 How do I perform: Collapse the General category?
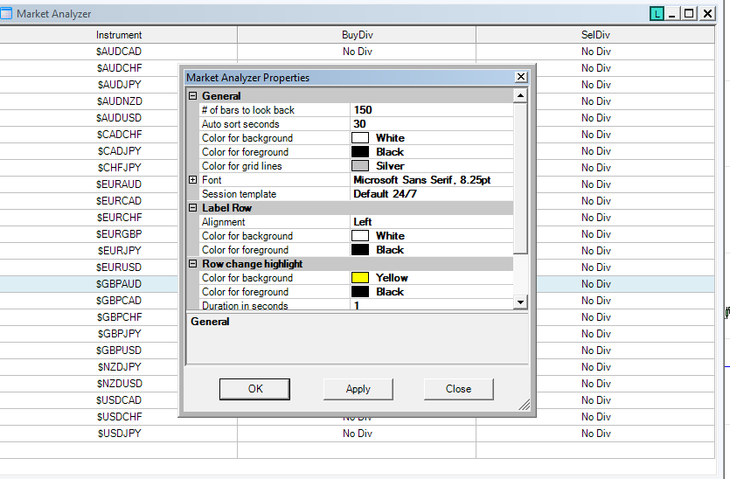pyautogui.click(x=192, y=96)
